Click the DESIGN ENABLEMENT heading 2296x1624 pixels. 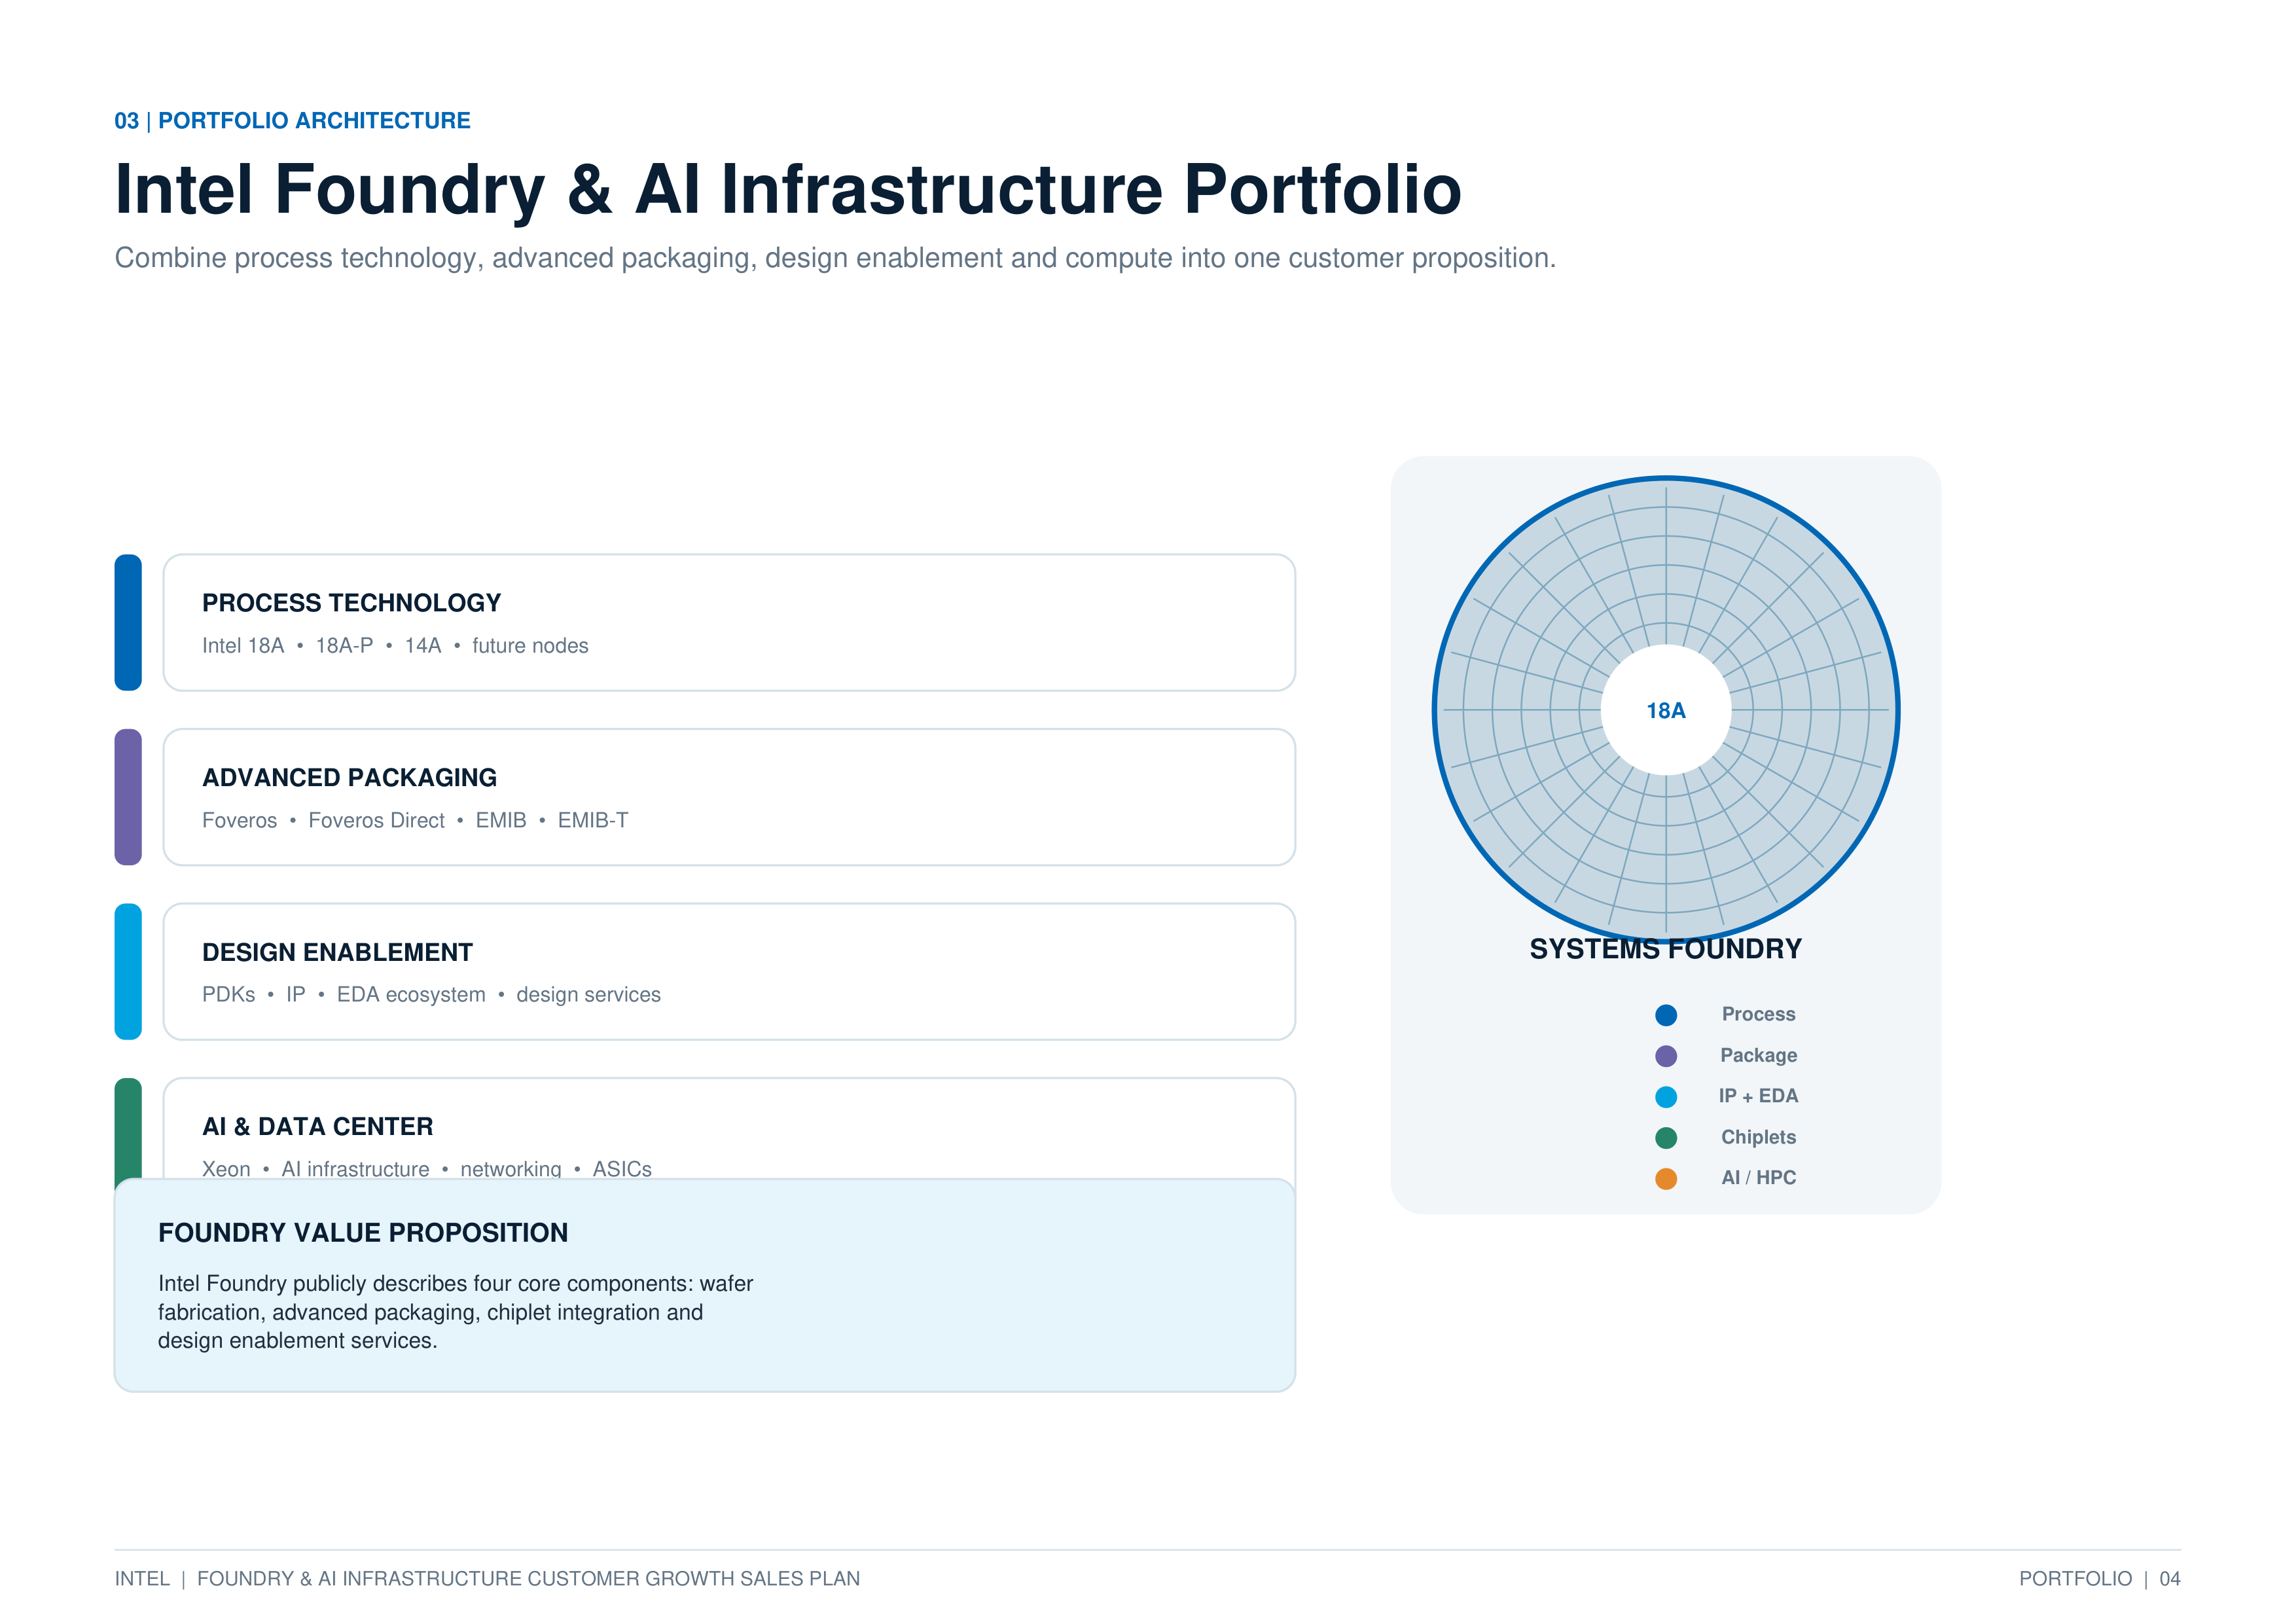(337, 952)
